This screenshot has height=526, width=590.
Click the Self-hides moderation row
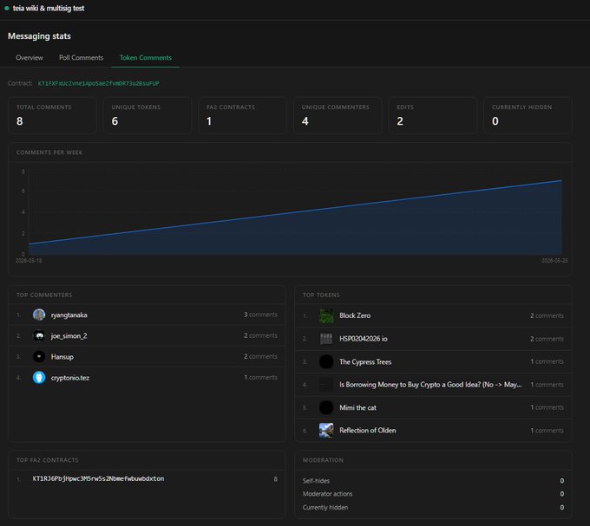(433, 481)
